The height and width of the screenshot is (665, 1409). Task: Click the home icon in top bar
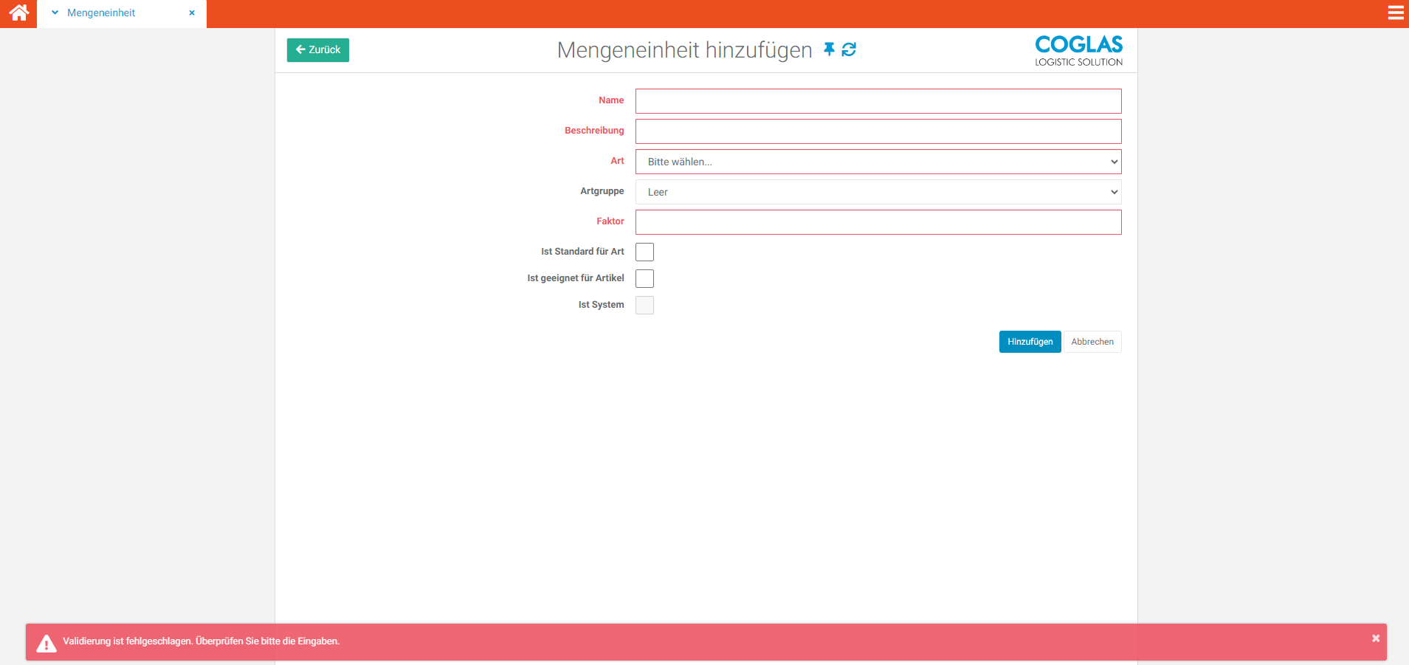click(x=18, y=13)
